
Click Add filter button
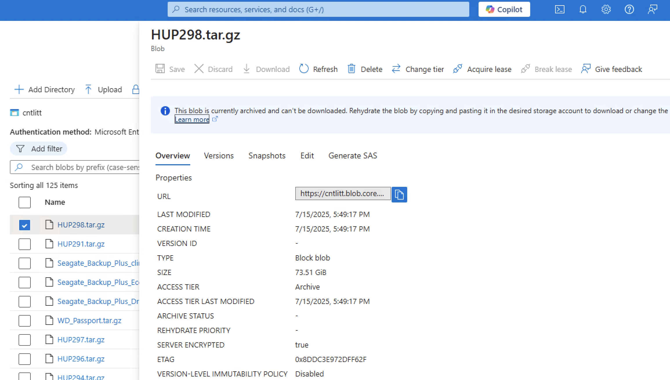tap(39, 149)
